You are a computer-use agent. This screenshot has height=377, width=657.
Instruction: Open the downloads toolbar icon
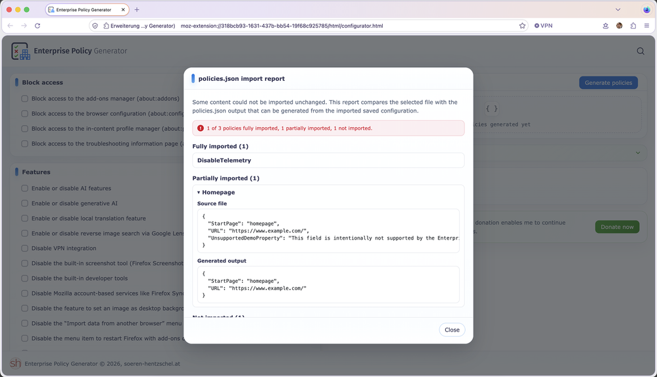606,26
